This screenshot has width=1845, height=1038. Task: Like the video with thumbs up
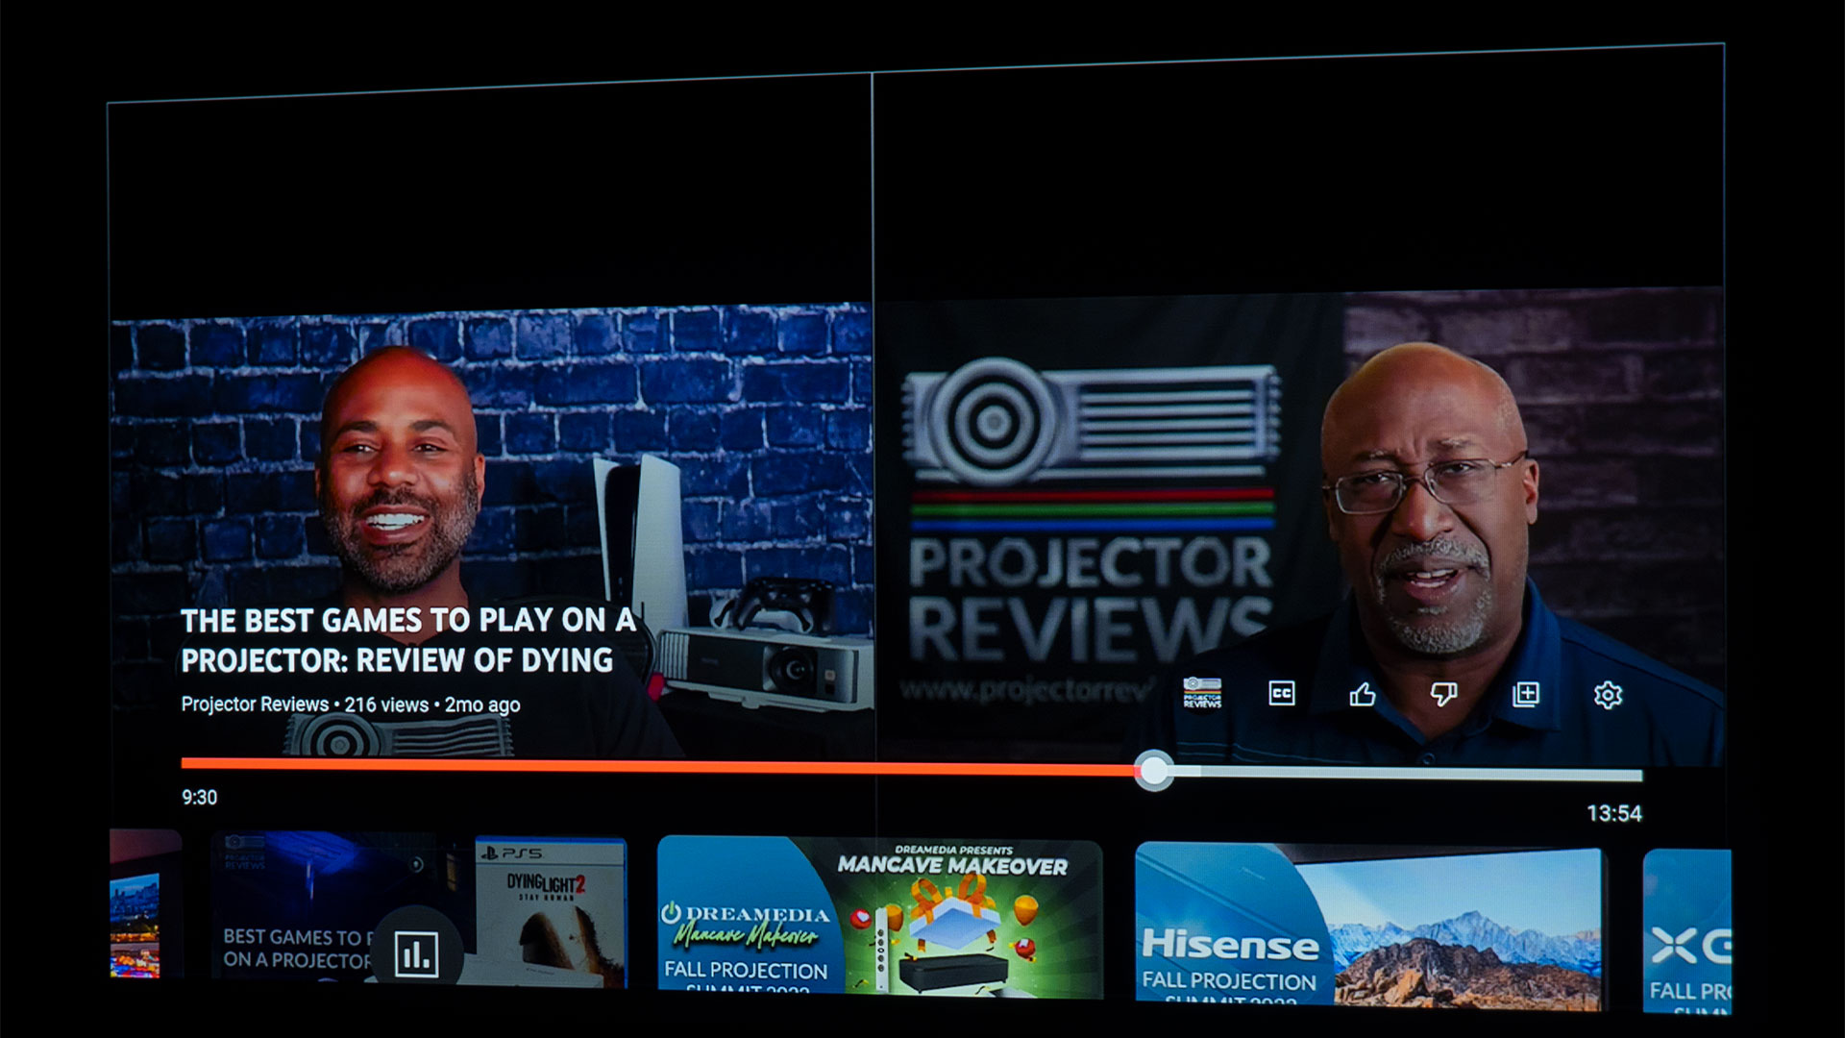click(x=1363, y=694)
